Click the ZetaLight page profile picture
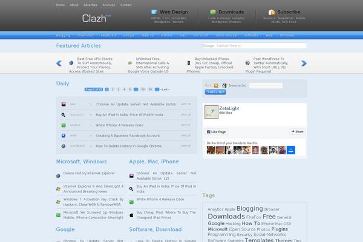 click(211, 112)
